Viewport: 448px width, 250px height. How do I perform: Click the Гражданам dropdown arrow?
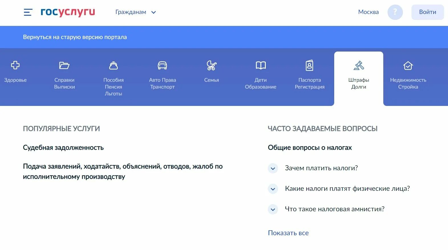(153, 12)
